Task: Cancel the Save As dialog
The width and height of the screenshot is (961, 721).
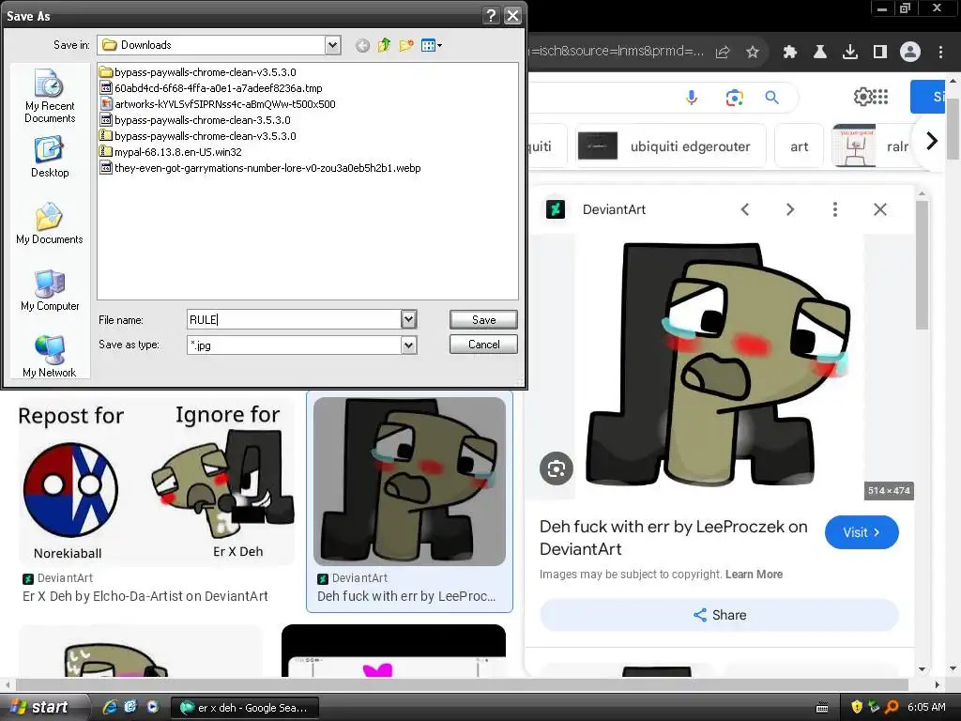Action: (483, 344)
